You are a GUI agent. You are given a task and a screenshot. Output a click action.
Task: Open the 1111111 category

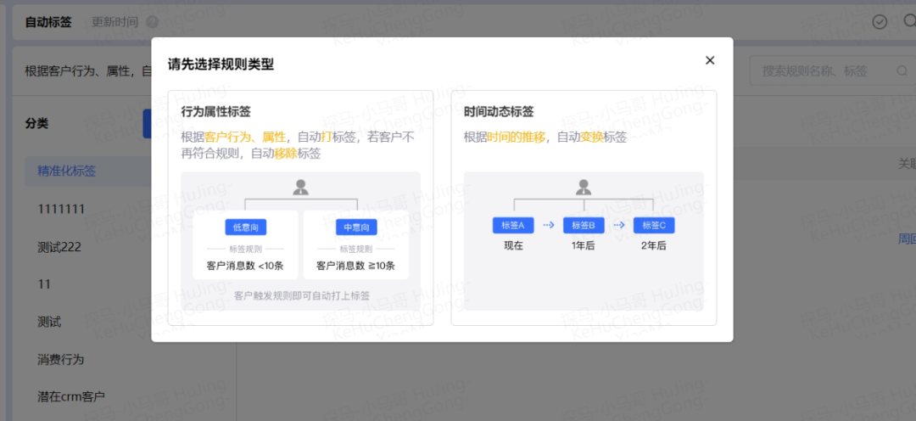(61, 209)
